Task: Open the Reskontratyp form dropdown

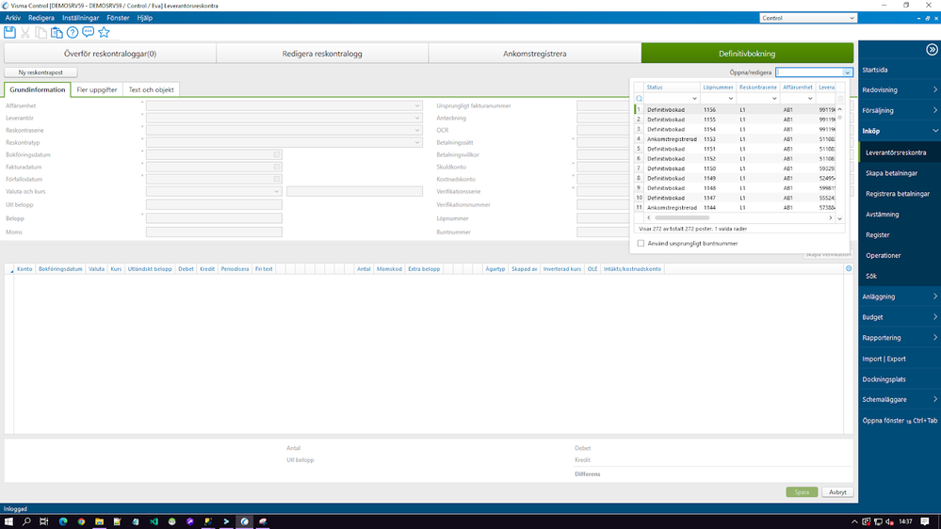Action: tap(417, 143)
